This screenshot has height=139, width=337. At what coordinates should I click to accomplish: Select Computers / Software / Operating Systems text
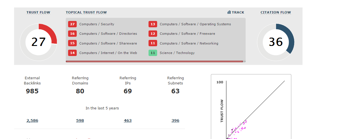coord(195,24)
